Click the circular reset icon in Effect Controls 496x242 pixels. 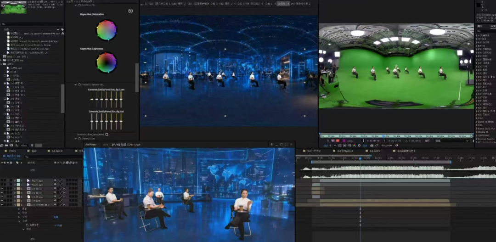[130, 11]
